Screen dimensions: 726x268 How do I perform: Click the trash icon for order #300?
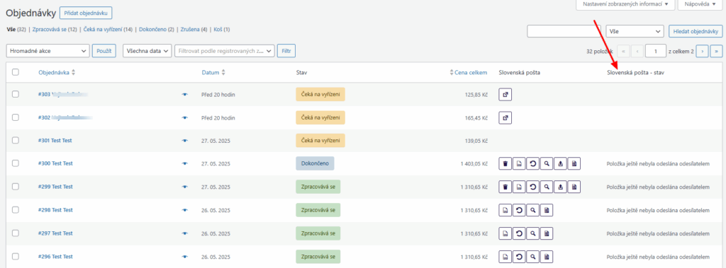click(x=505, y=163)
